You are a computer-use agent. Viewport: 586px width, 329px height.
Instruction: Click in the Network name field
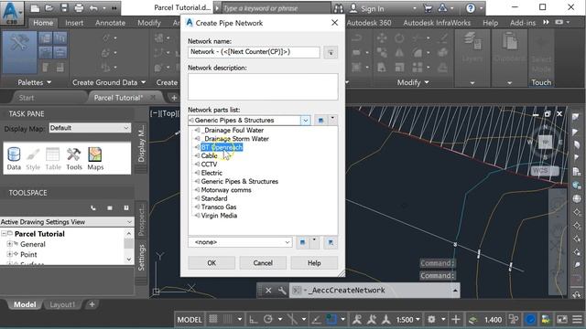(254, 52)
